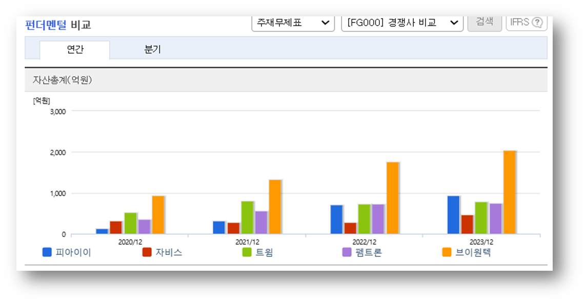Click the 2,000 y-axis label
The image size is (586, 304).
[58, 153]
